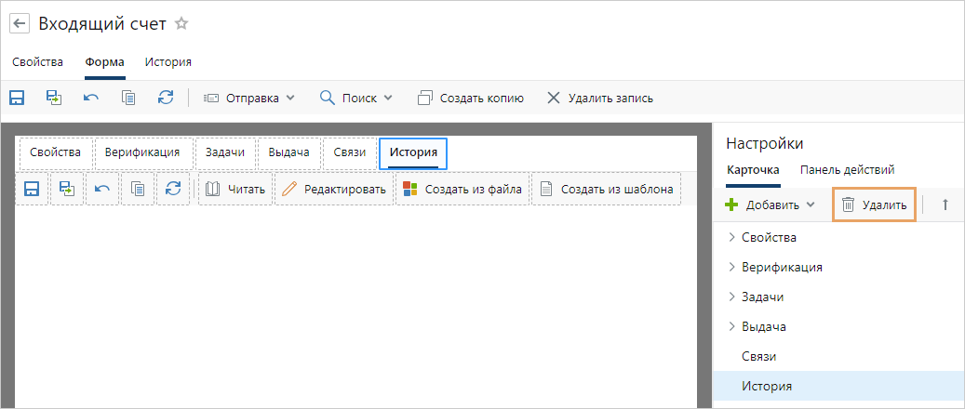
Task: Click the undo arrow in the top toolbar
Action: pyautogui.click(x=91, y=97)
